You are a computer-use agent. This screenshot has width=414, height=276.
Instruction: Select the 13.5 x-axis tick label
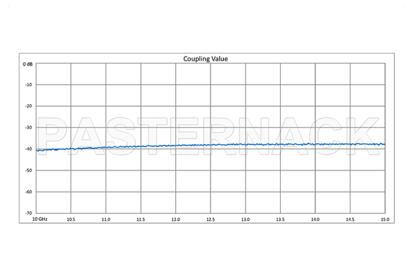point(280,219)
